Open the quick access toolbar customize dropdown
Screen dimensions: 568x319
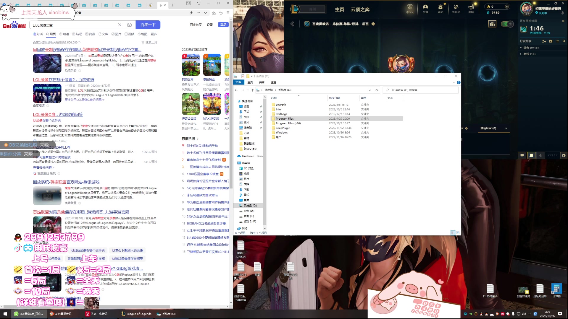coord(252,76)
